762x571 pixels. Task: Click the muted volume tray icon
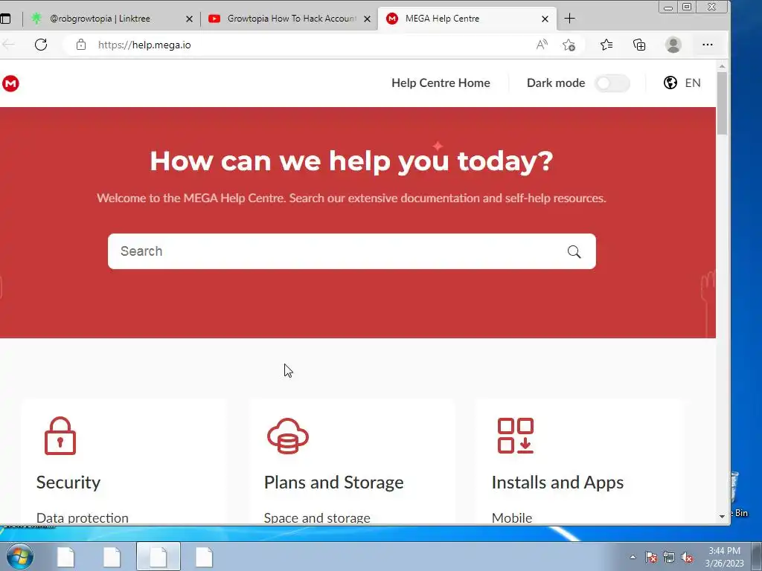[687, 557]
